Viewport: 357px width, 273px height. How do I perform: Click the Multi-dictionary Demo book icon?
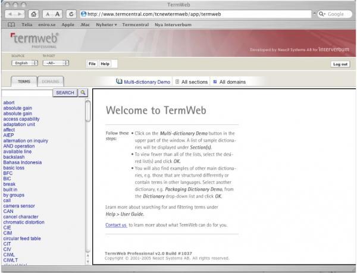(119, 81)
